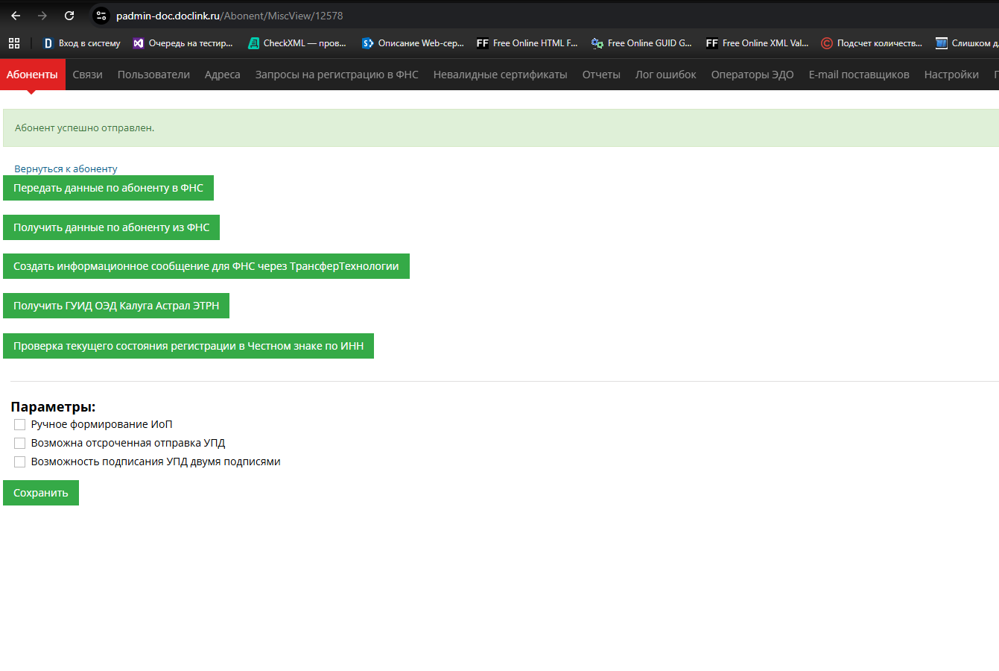
Task: Open the 'Операторы ЭДО' tab
Action: coord(752,75)
